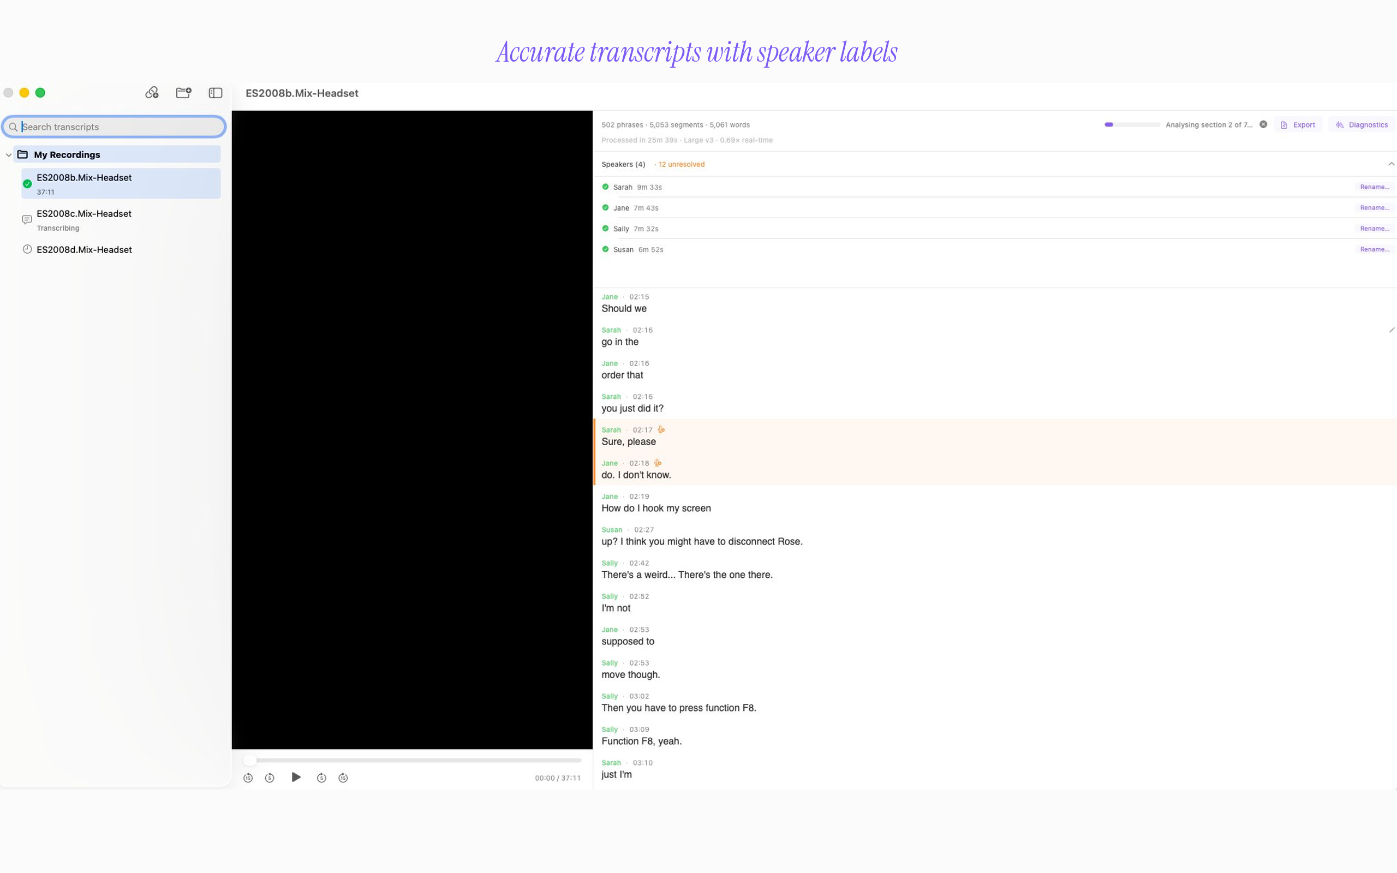Click the 00:00 / 37:11 time readout

coord(558,778)
